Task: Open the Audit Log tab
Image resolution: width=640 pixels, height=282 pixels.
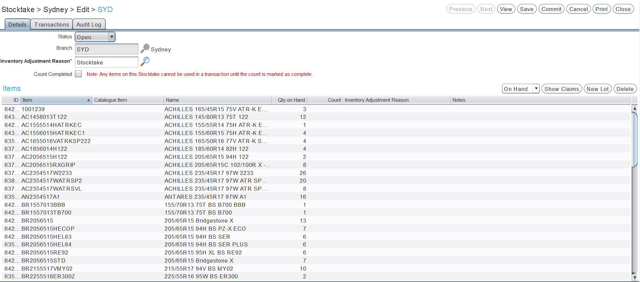Action: click(89, 25)
